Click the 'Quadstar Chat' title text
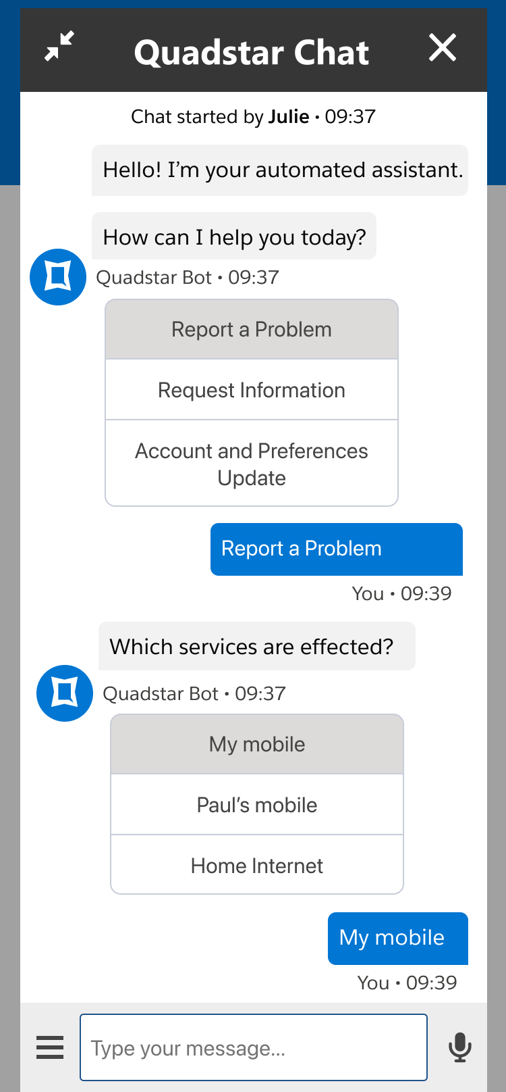Viewport: 506px width, 1092px height. (x=252, y=52)
